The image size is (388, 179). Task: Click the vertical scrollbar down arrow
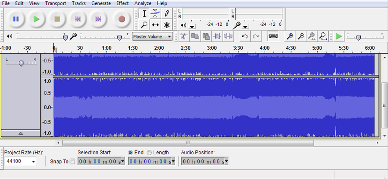click(x=384, y=136)
